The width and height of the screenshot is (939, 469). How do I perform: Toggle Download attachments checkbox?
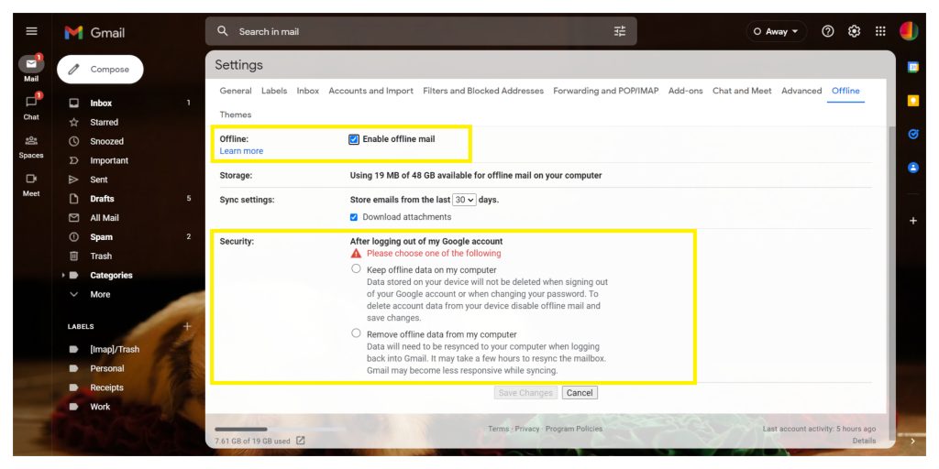[354, 217]
